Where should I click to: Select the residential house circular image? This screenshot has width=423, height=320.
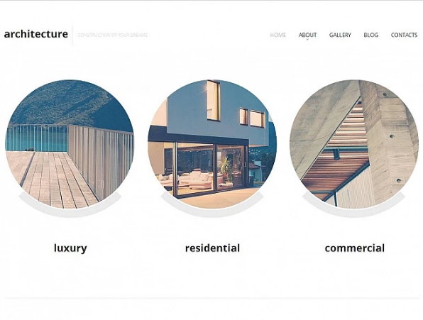pos(212,144)
